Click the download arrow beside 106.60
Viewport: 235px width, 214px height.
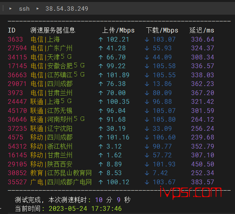click(x=147, y=137)
